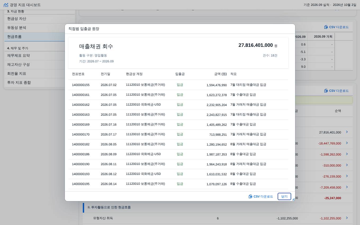Expand the row with -18,447,769,000 net amount
Image resolution: width=360 pixels, height=225 pixels.
347,143
